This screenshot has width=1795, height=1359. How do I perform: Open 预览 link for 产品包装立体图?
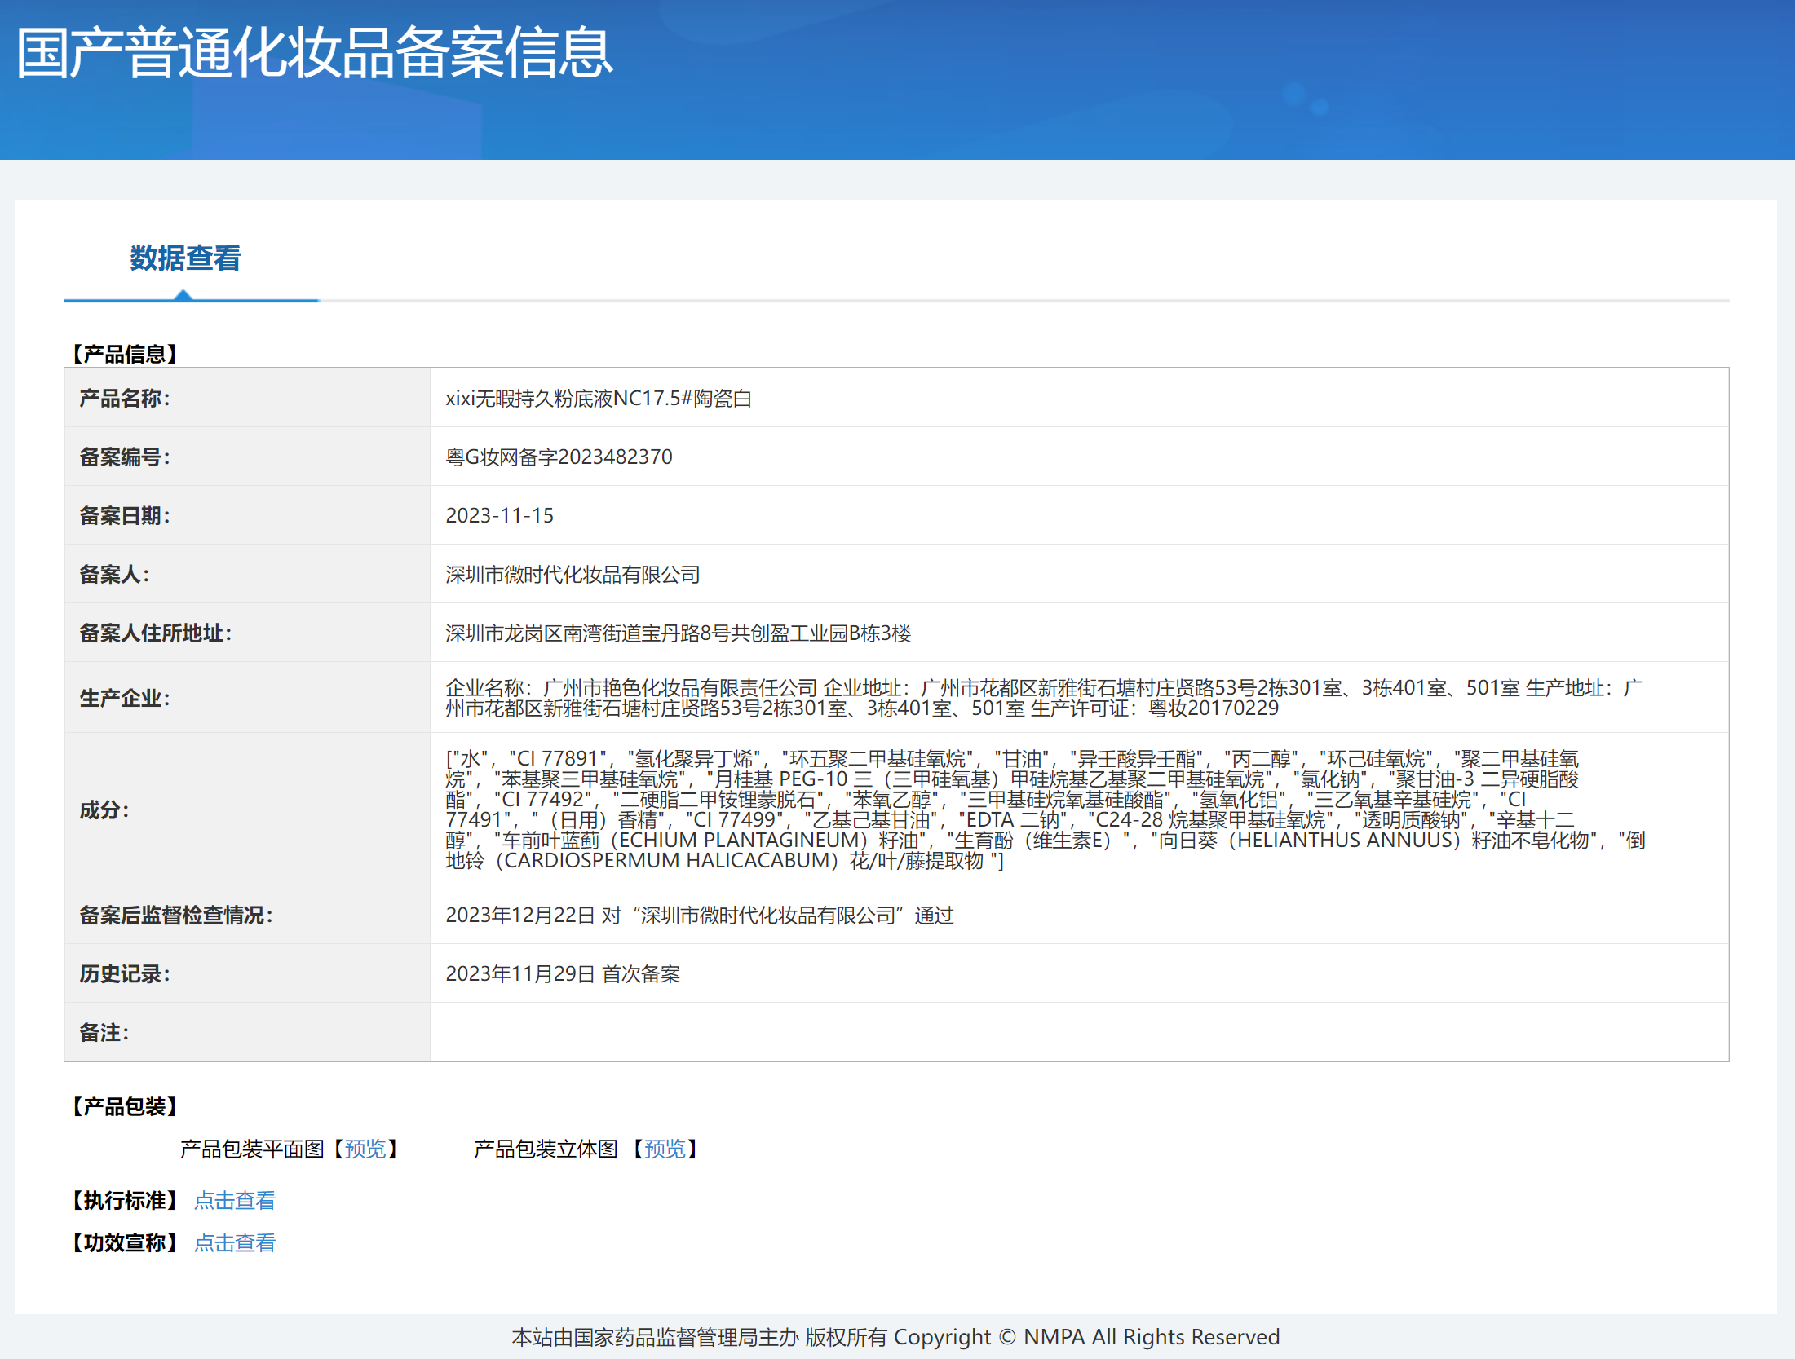click(x=665, y=1149)
